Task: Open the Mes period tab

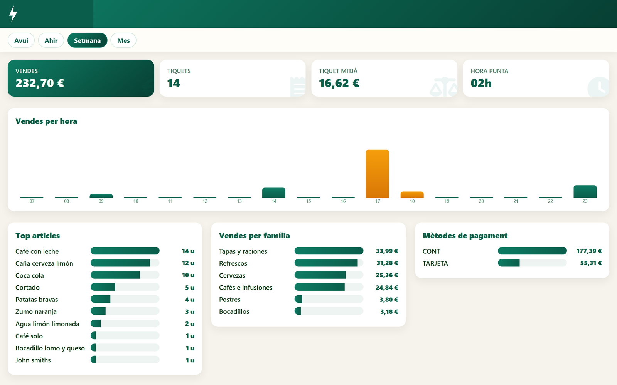Action: point(123,40)
